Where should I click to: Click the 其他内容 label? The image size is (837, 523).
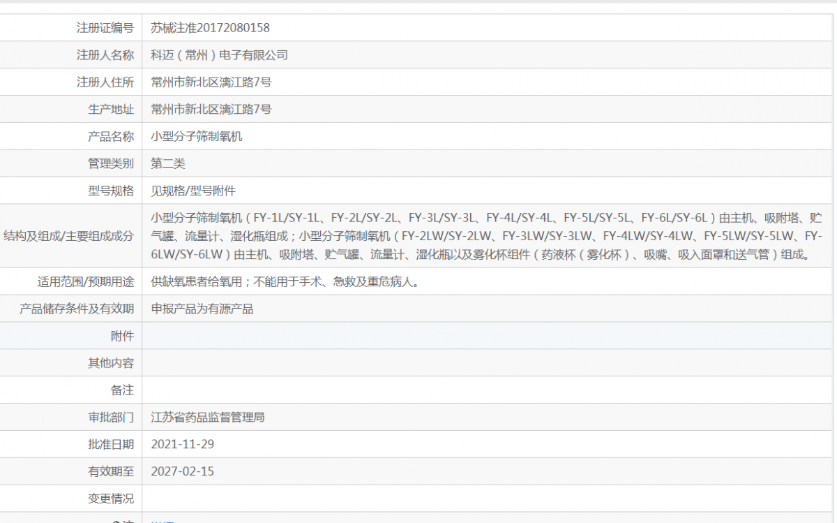click(111, 363)
